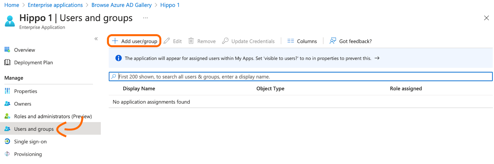Click the Hippo 1 enterprise application avatar icon

click(10, 21)
